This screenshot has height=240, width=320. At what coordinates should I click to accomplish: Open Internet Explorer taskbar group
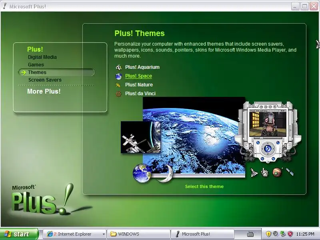click(75, 234)
